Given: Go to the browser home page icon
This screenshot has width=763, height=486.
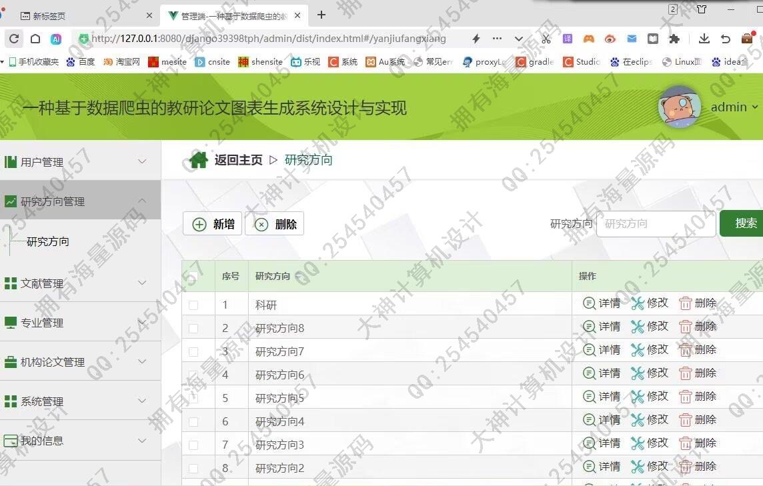Looking at the screenshot, I should pyautogui.click(x=35, y=39).
